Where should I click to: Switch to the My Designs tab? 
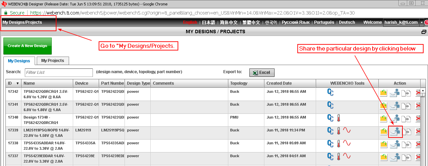[19, 61]
